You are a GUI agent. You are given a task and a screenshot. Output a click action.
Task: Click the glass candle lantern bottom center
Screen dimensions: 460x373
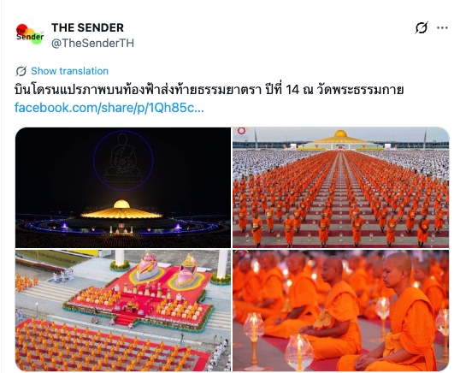click(299, 352)
